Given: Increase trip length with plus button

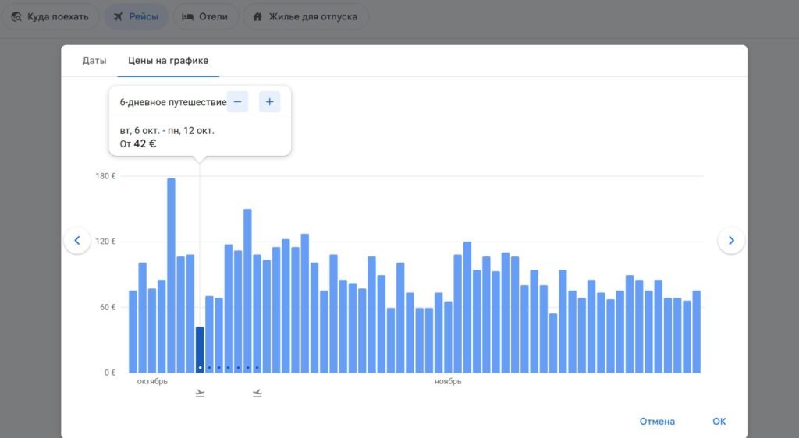Looking at the screenshot, I should click(x=269, y=102).
